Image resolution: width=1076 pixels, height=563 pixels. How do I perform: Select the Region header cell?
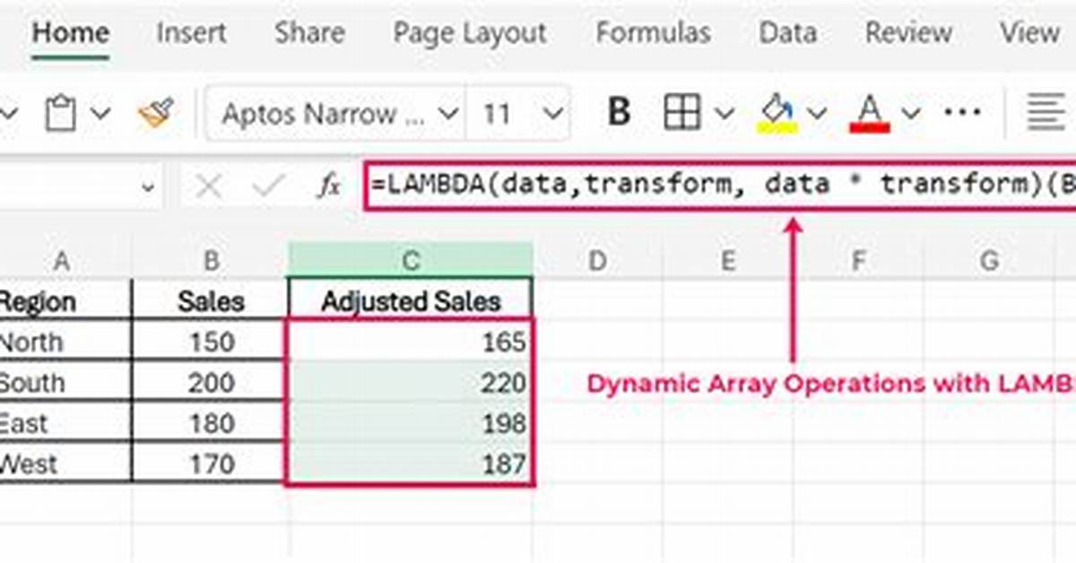pyautogui.click(x=65, y=300)
